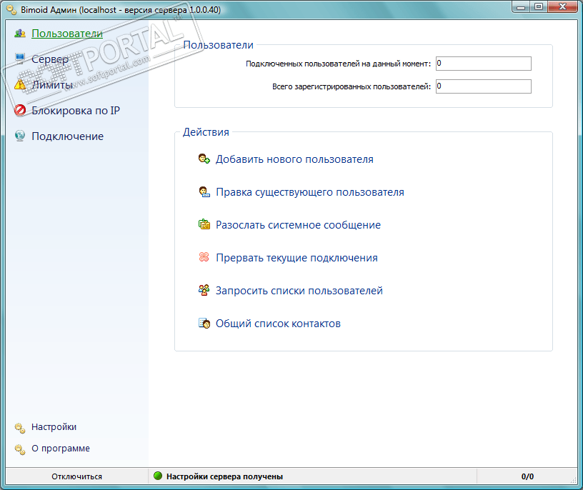Open the Блокировка по IP section
Image resolution: width=583 pixels, height=490 pixels.
point(76,111)
